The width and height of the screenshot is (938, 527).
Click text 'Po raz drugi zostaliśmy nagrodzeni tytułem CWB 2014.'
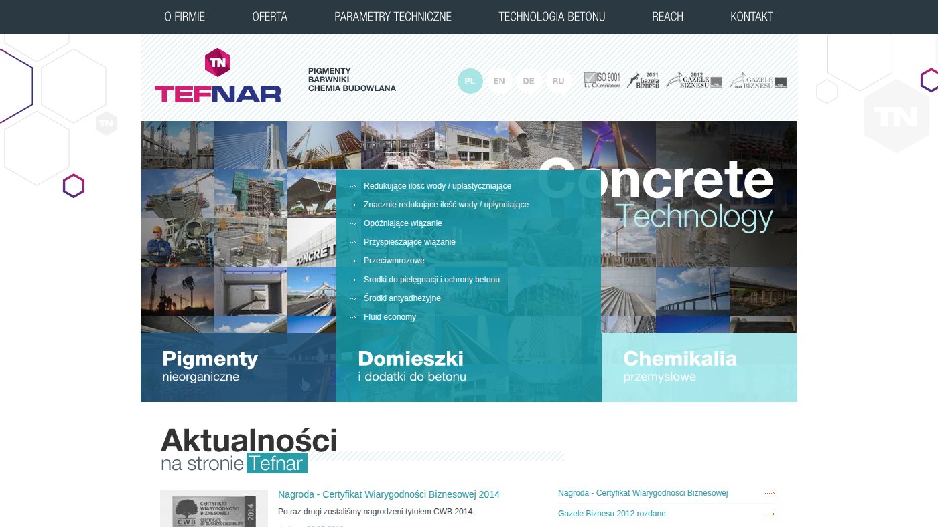pyautogui.click(x=376, y=512)
